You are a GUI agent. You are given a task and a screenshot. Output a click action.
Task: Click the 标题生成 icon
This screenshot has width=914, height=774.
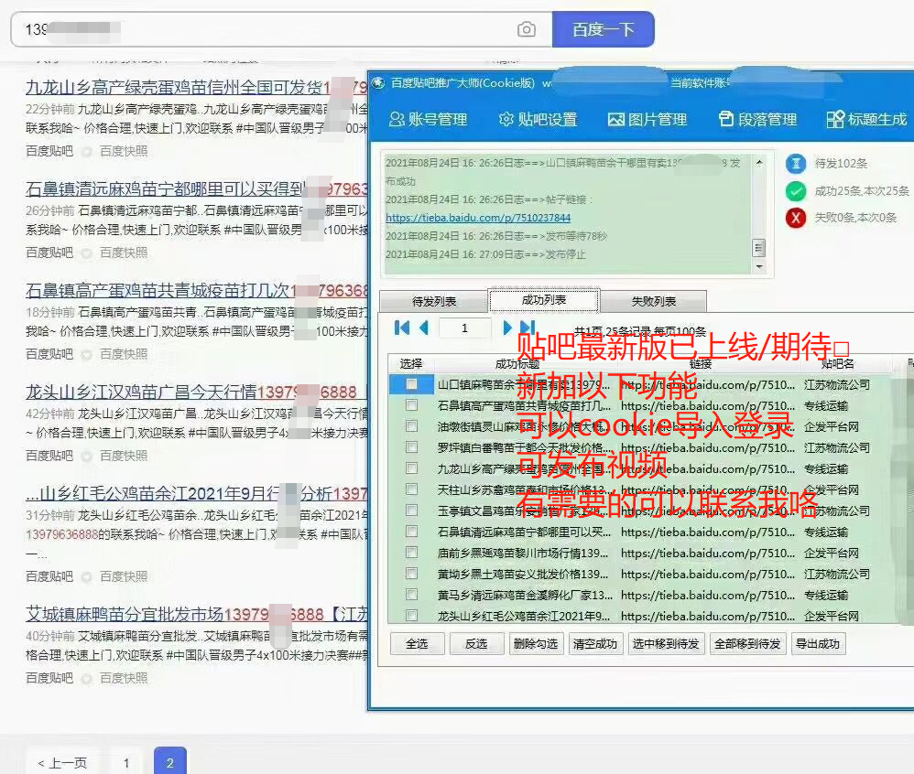tap(835, 119)
